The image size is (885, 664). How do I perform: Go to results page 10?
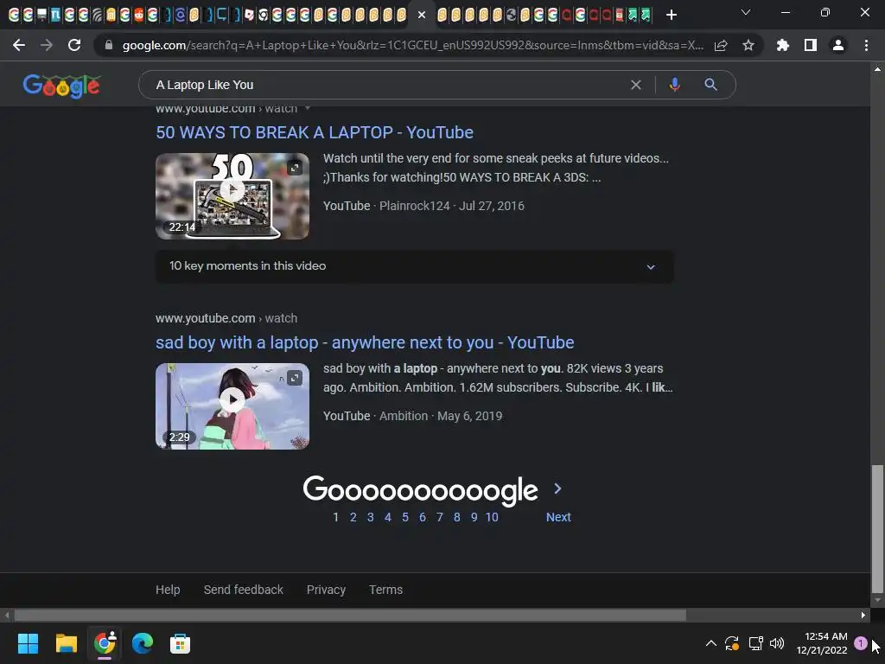click(x=492, y=517)
